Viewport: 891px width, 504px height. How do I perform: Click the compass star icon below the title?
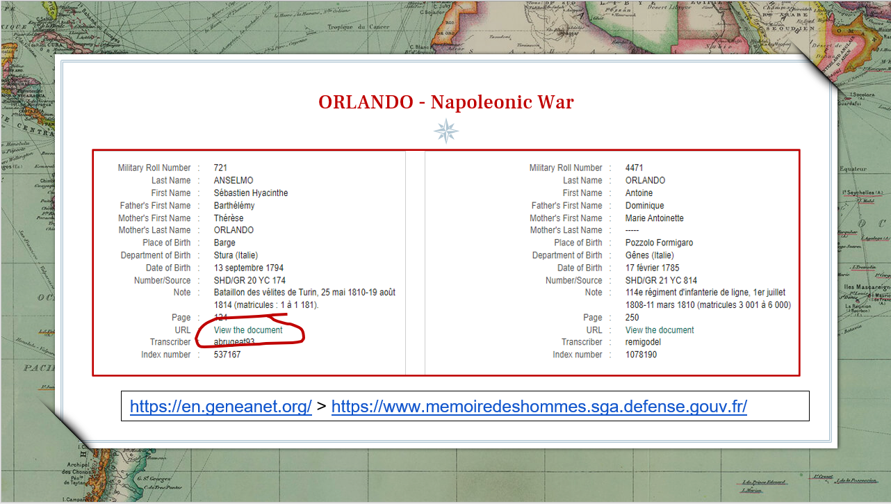[445, 131]
